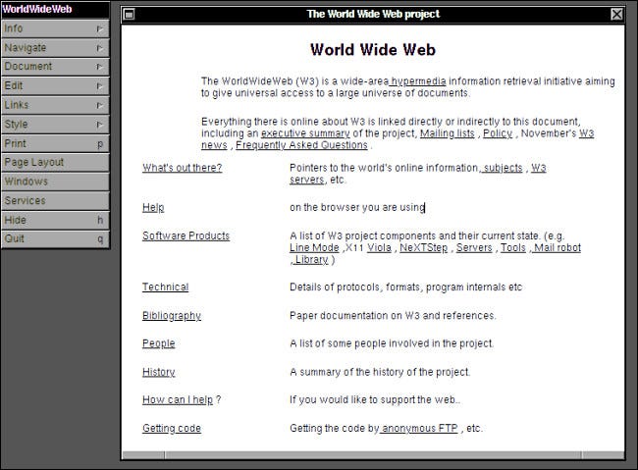Follow the Mail robot link
The width and height of the screenshot is (638, 470).
[558, 248]
